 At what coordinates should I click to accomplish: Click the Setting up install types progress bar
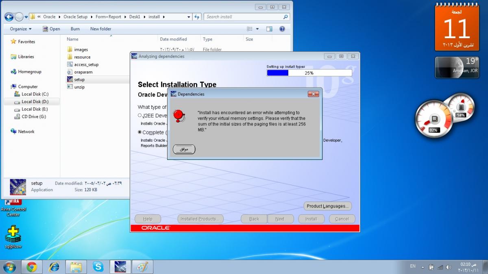tap(309, 73)
